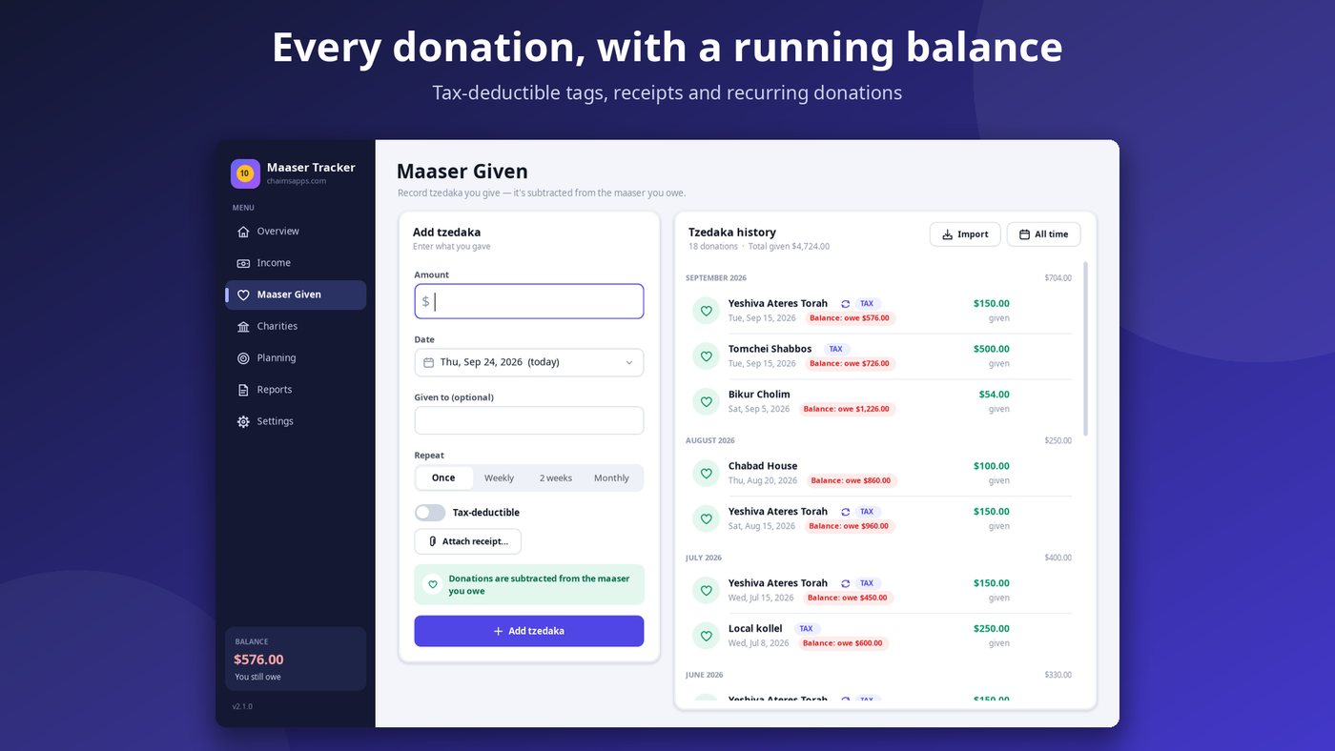This screenshot has width=1335, height=751.
Task: Click 'Balance: owe $860.00' badge
Action: coord(852,480)
